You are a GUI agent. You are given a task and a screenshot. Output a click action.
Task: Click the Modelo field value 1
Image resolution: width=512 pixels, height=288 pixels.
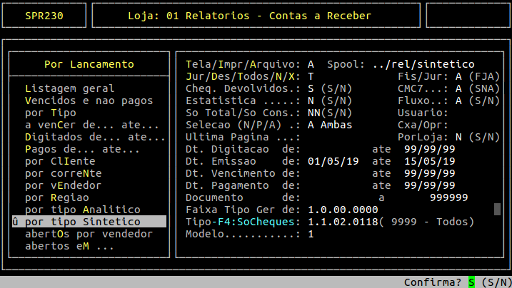pos(311,234)
